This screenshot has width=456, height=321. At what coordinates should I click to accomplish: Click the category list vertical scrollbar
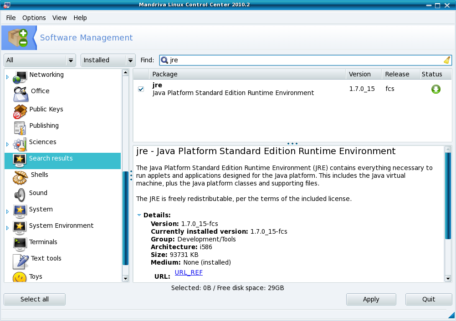tap(126, 218)
